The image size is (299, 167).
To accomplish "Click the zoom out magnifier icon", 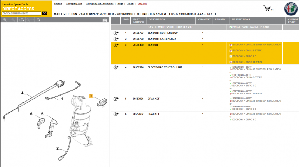I will click(13, 20).
